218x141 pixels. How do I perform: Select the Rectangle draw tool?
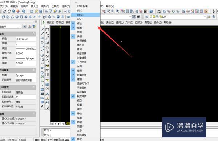coord(42,47)
